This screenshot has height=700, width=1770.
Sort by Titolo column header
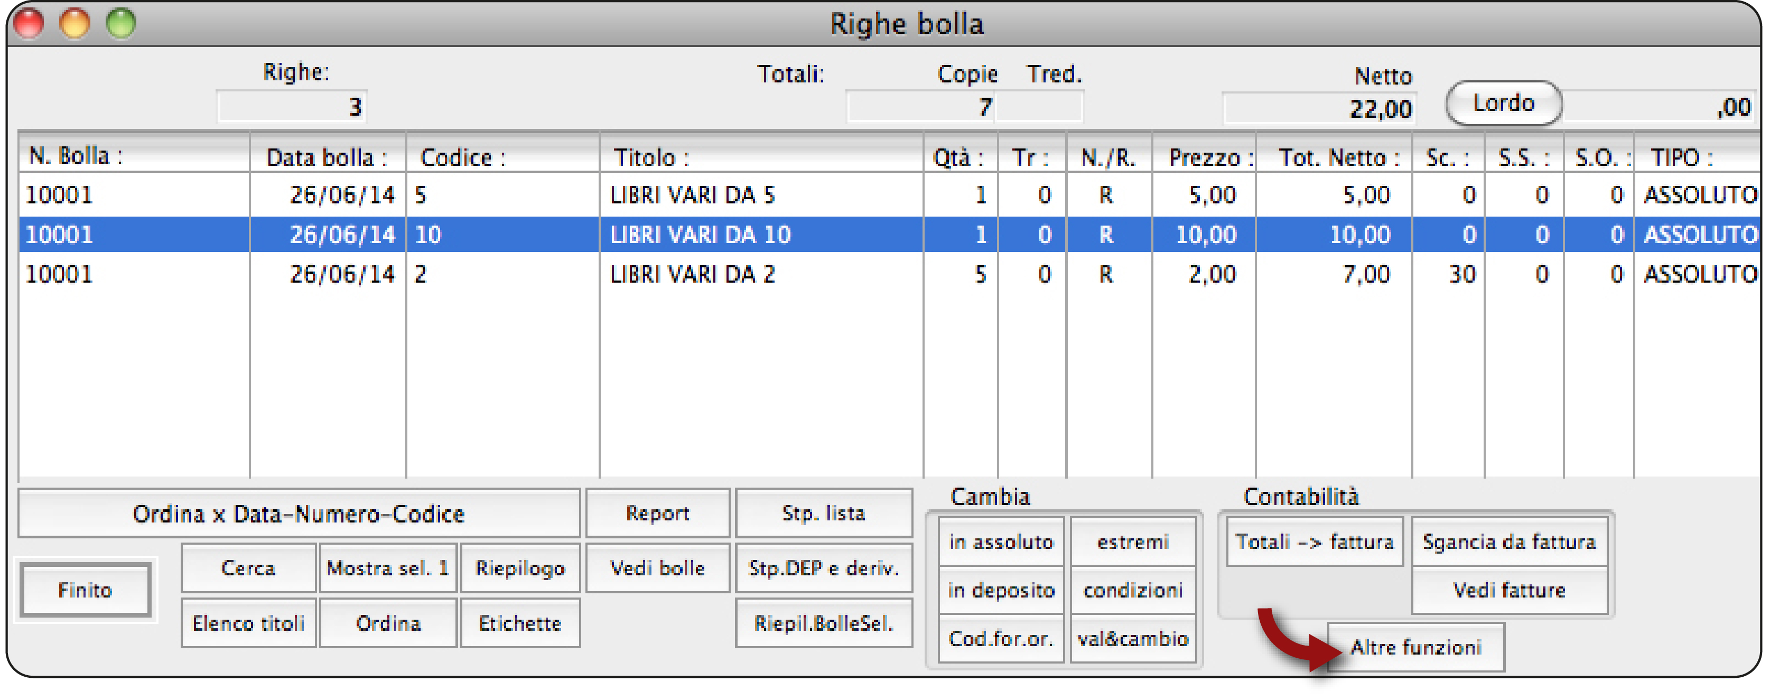761,156
